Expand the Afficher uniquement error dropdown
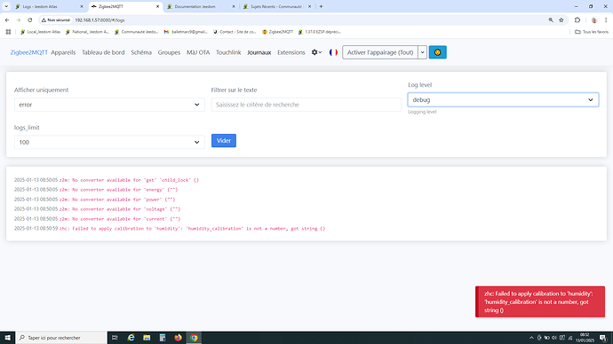The height and width of the screenshot is (344, 613). click(x=109, y=105)
